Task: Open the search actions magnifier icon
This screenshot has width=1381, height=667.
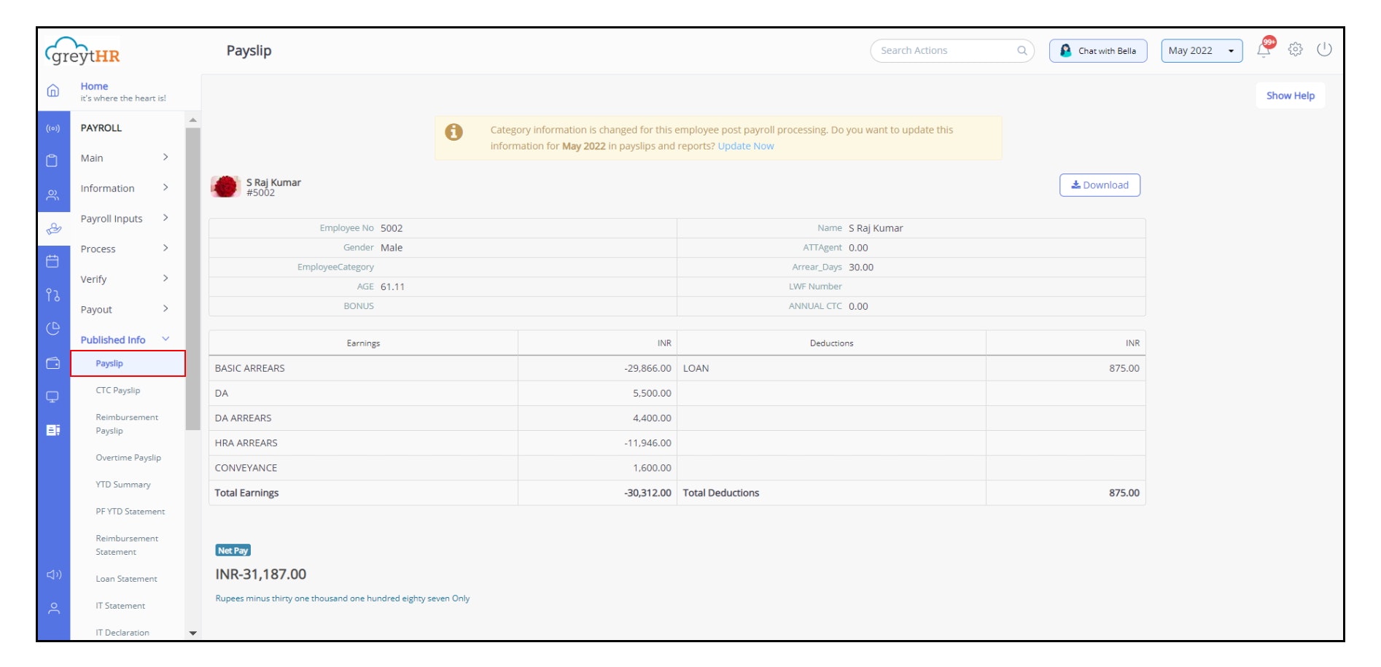Action: 1022,50
